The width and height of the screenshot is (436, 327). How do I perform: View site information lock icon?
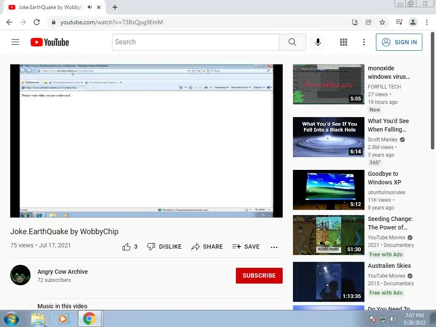(x=54, y=22)
